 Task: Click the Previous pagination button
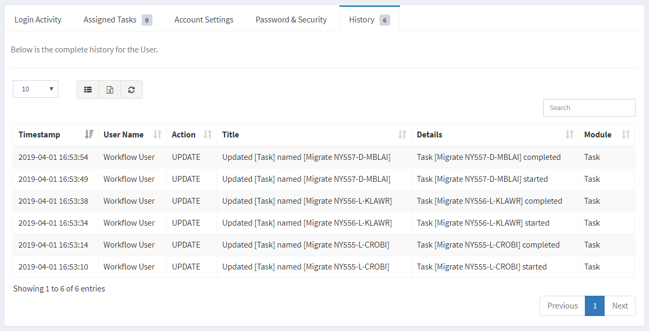click(562, 306)
